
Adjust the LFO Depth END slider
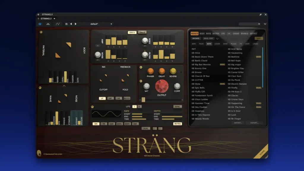pyautogui.click(x=172, y=117)
